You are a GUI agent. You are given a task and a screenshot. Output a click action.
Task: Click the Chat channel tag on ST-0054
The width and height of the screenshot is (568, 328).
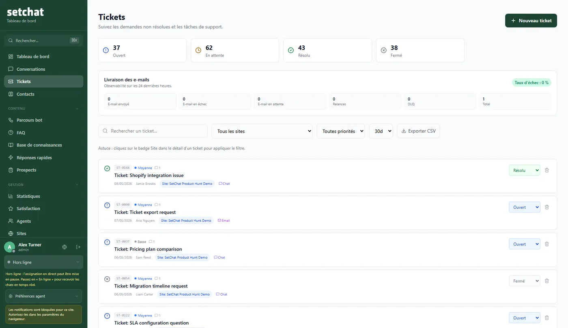[x=222, y=294]
